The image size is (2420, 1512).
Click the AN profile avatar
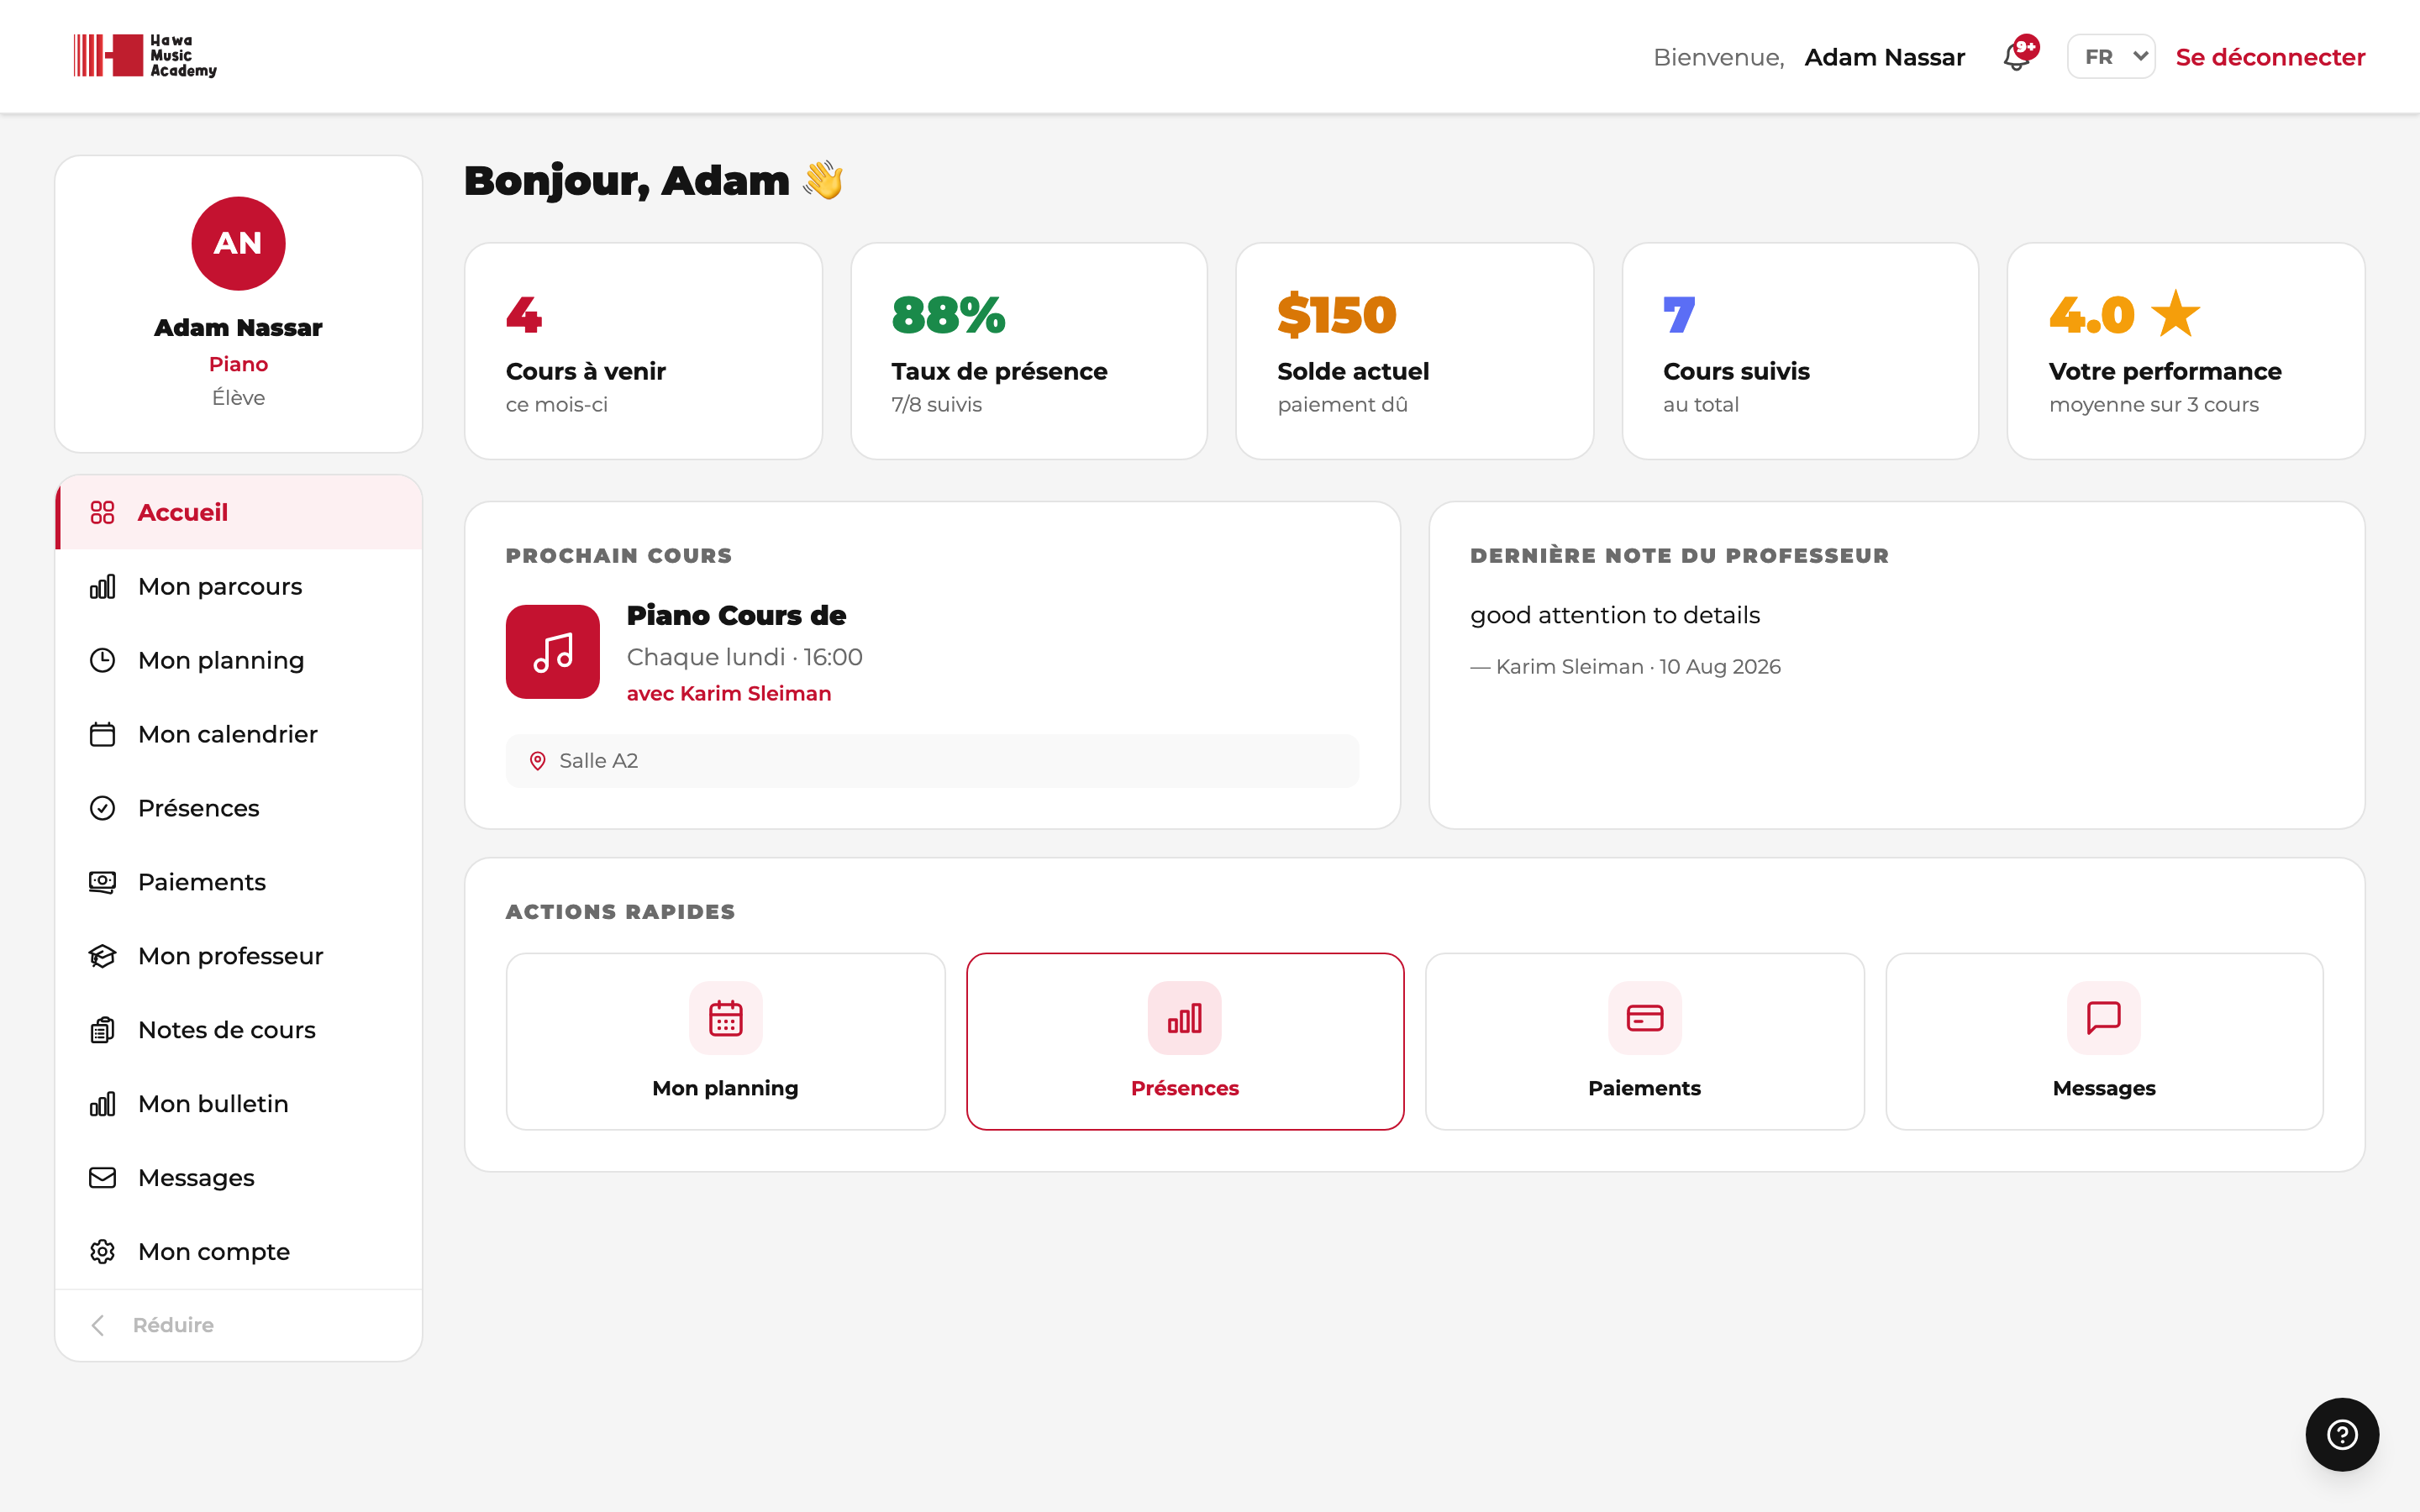pos(238,243)
